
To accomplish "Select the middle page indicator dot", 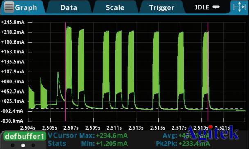I will (23, 145).
